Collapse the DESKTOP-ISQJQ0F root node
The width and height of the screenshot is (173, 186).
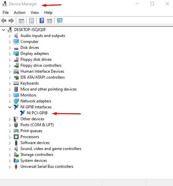point(4,30)
